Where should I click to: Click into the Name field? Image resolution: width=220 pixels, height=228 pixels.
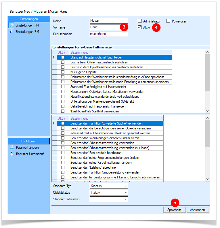click(x=109, y=21)
